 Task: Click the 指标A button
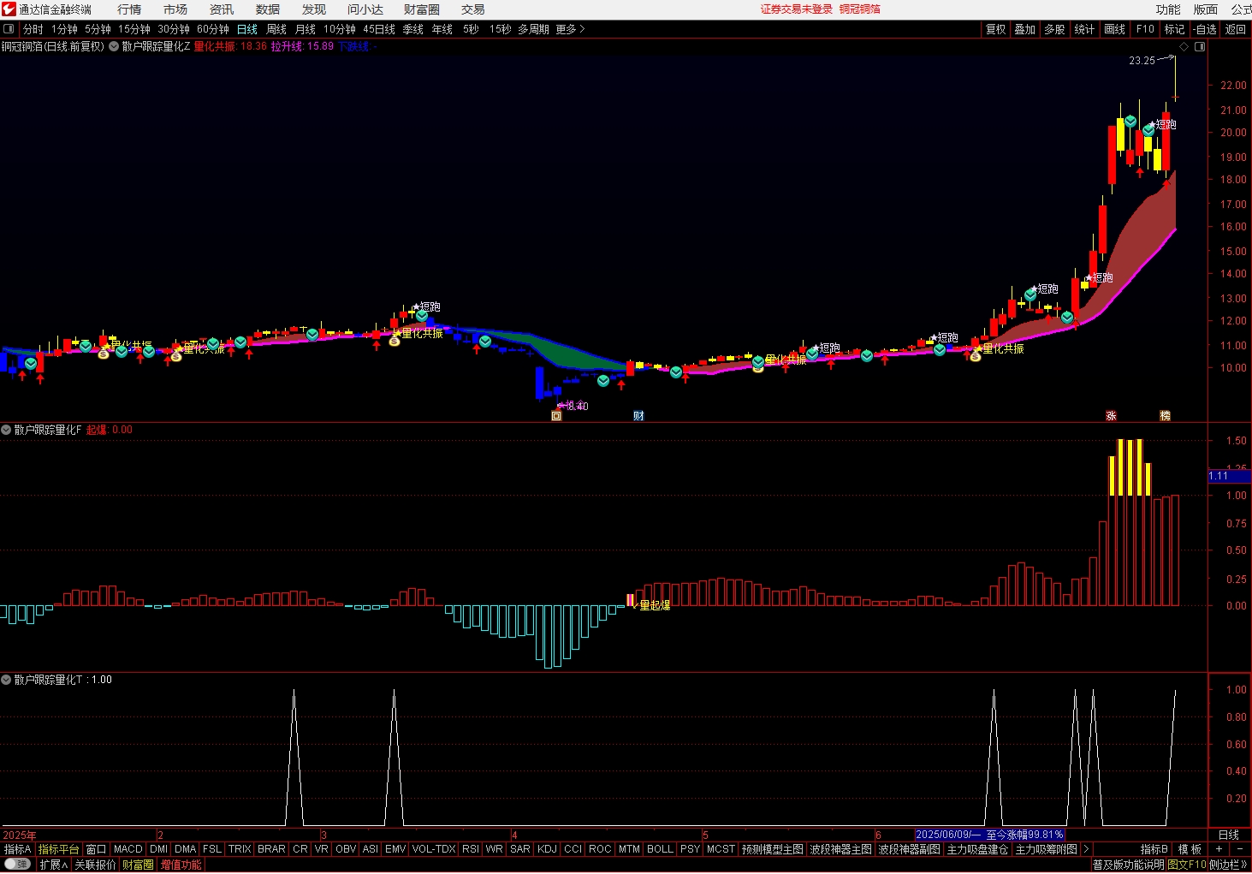[x=18, y=849]
